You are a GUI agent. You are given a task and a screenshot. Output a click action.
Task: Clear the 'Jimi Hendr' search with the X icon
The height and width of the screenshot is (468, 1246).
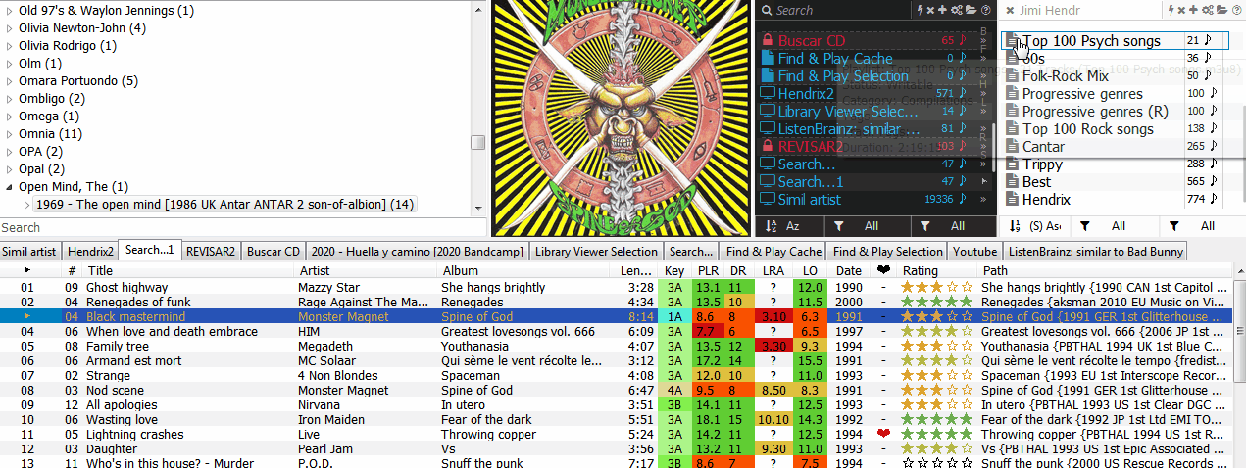1010,10
